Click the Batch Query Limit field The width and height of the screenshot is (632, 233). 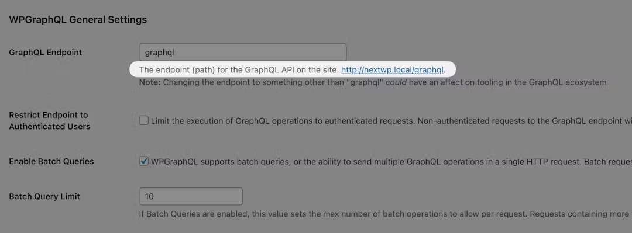click(191, 196)
